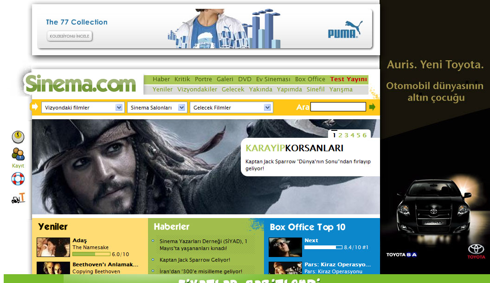Open Beethoven'ı Anlamak link
Image resolution: width=490 pixels, height=283 pixels.
(105, 264)
